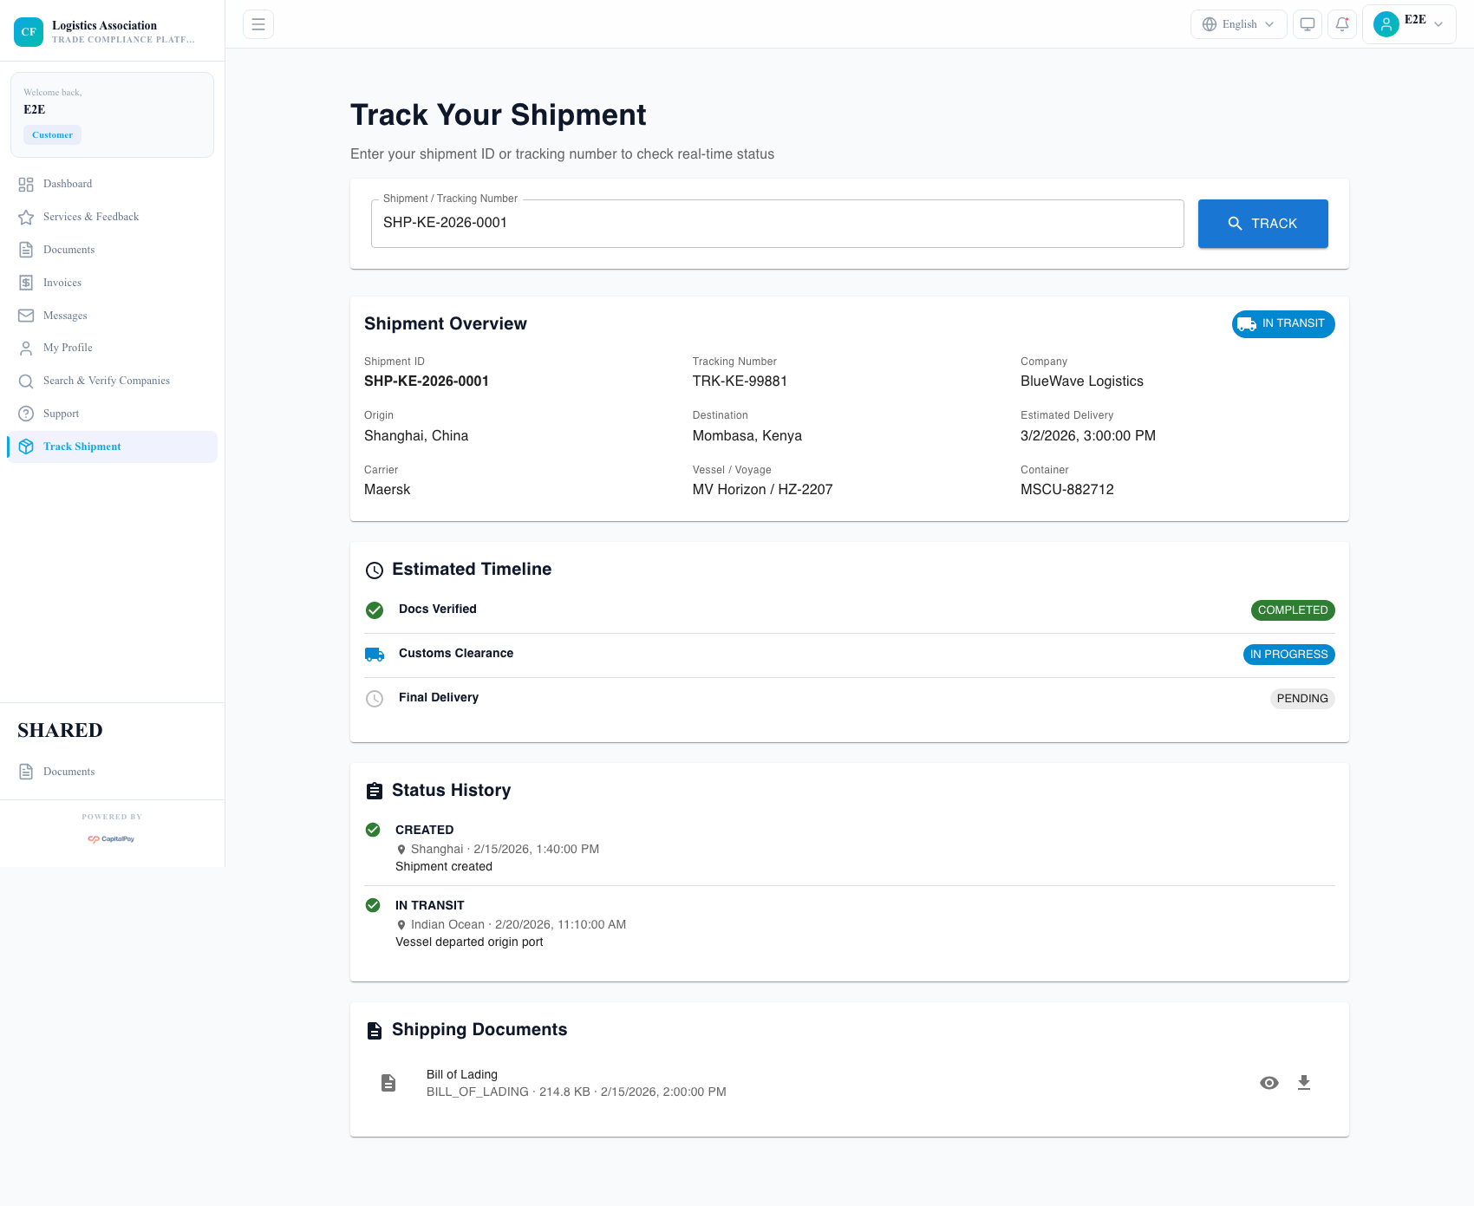Click the Support question mark icon
This screenshot has height=1206, width=1474.
pos(26,413)
